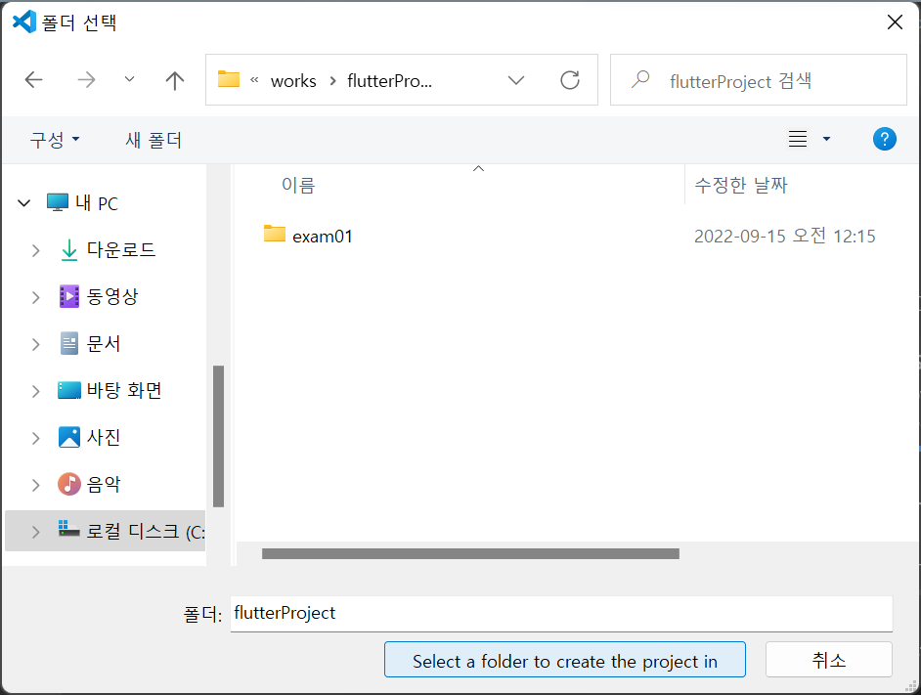Image resolution: width=921 pixels, height=695 pixels.
Task: Click the VS Code logo in title bar
Action: 24,22
